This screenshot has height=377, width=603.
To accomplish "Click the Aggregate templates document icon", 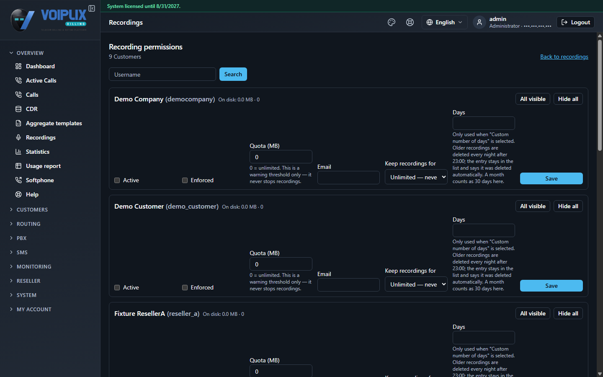I will point(18,123).
